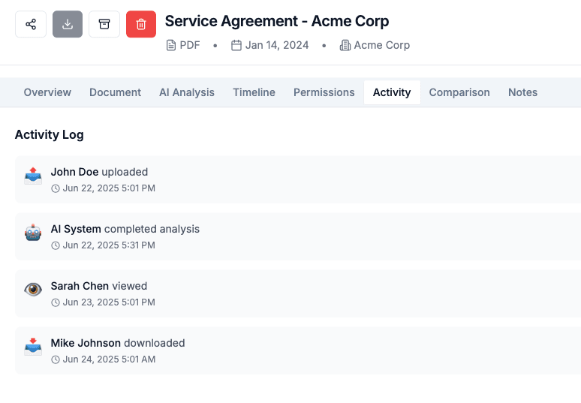Select the Sarah Chen viewed entry
The image size is (581, 403).
click(298, 293)
